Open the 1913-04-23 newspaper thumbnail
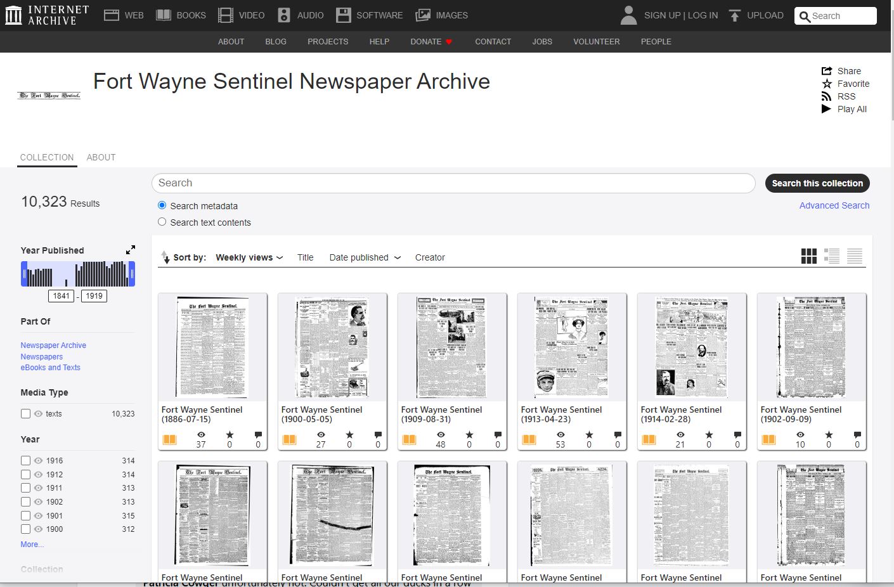 click(572, 347)
